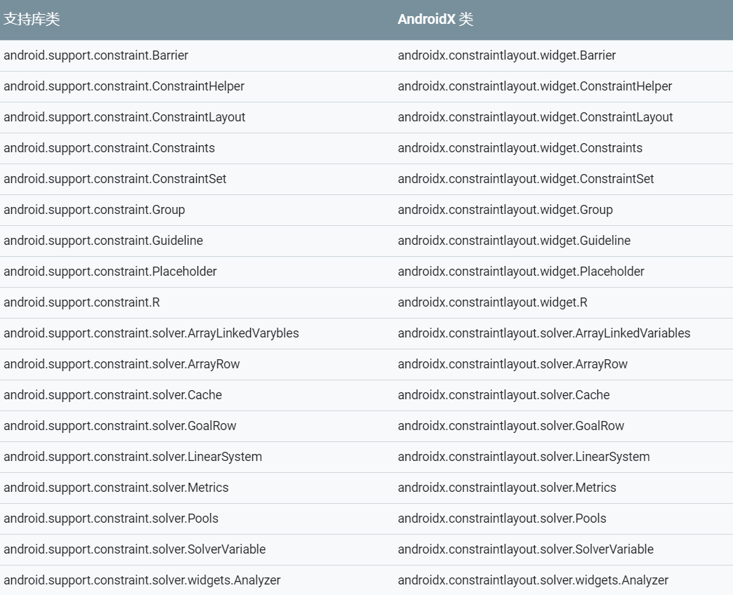Click androidx.constraintlayout.solver.Cache cell
Image resolution: width=733 pixels, height=595 pixels.
point(504,395)
